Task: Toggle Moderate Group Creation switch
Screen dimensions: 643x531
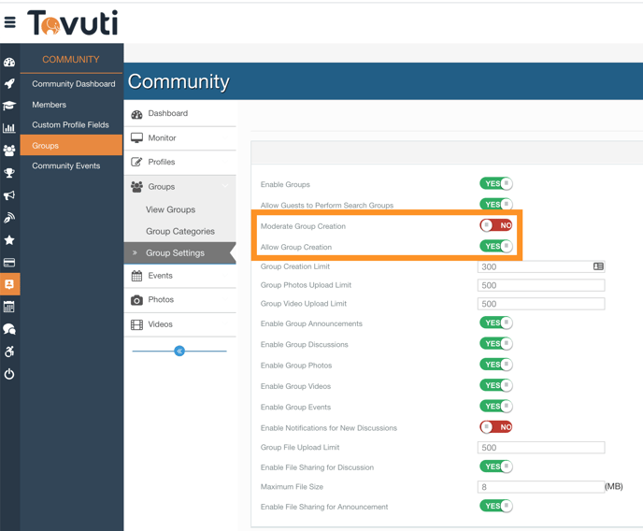Action: 496,225
